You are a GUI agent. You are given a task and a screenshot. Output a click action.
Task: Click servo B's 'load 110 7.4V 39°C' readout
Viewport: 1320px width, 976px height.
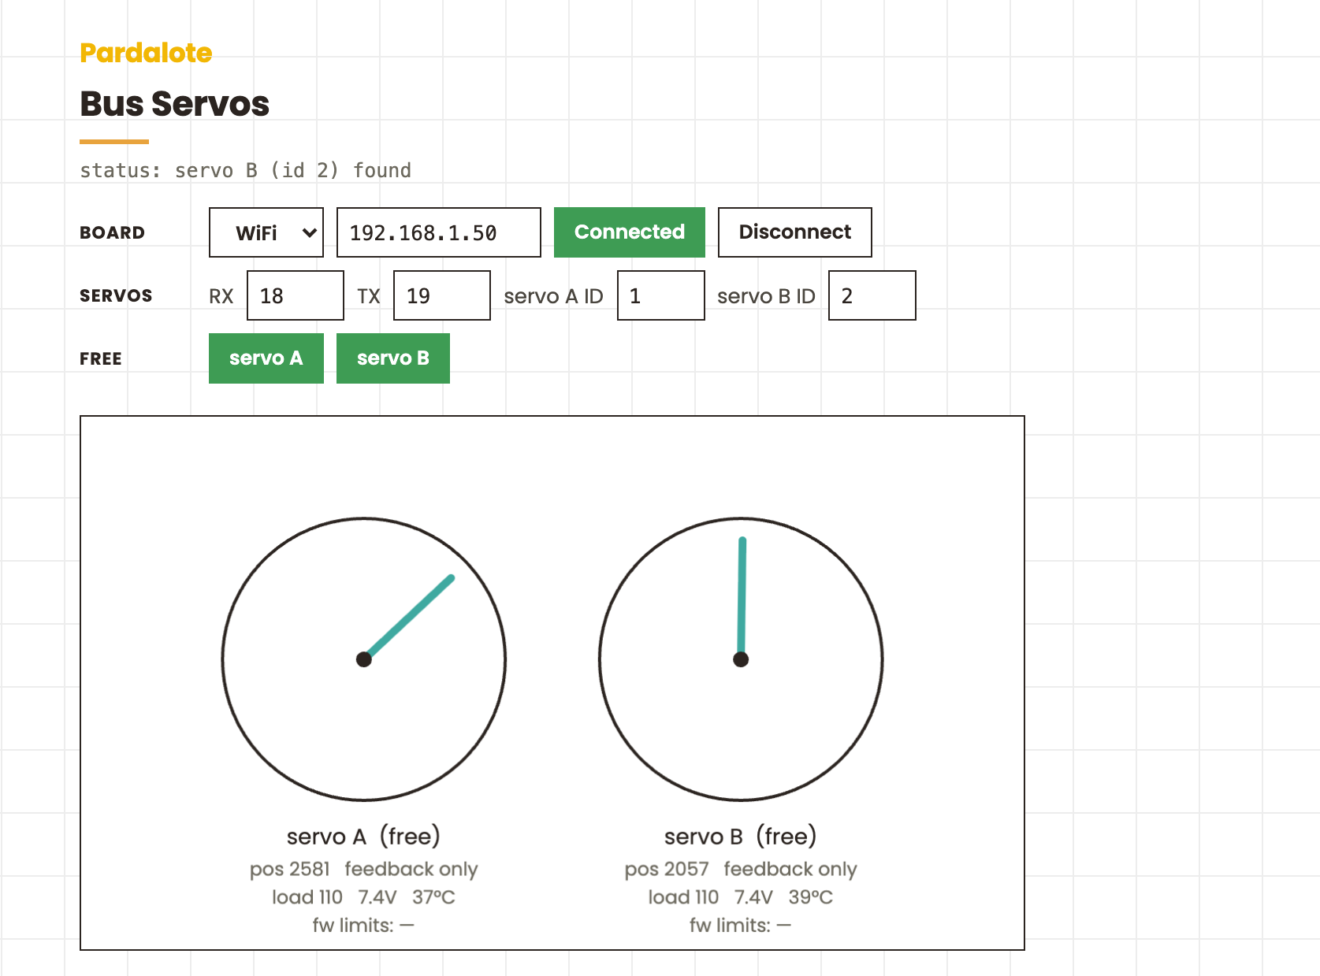(x=741, y=897)
